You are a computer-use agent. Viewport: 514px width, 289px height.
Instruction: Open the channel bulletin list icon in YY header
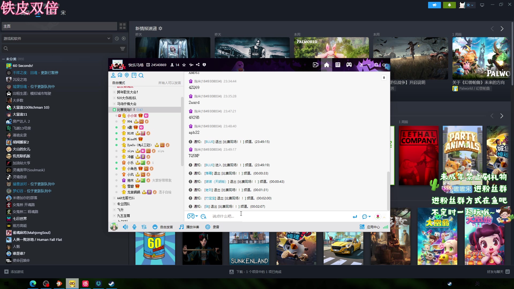click(x=338, y=65)
